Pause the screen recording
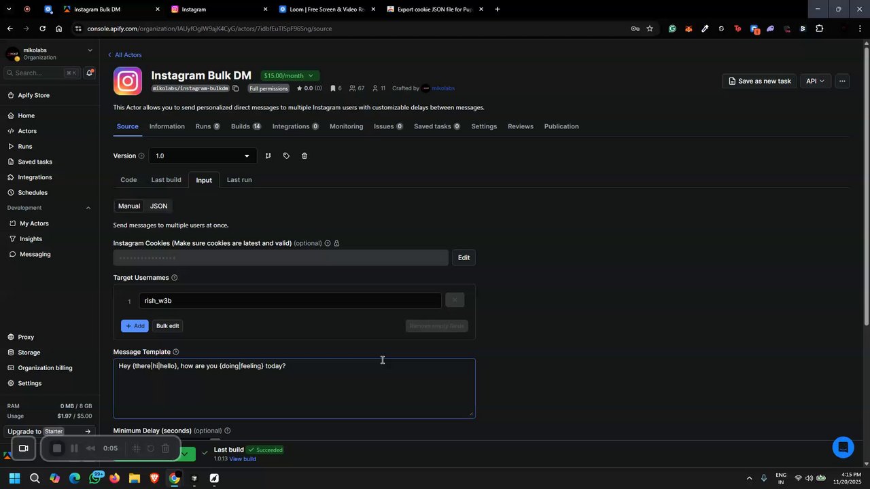870x489 pixels. click(x=74, y=448)
